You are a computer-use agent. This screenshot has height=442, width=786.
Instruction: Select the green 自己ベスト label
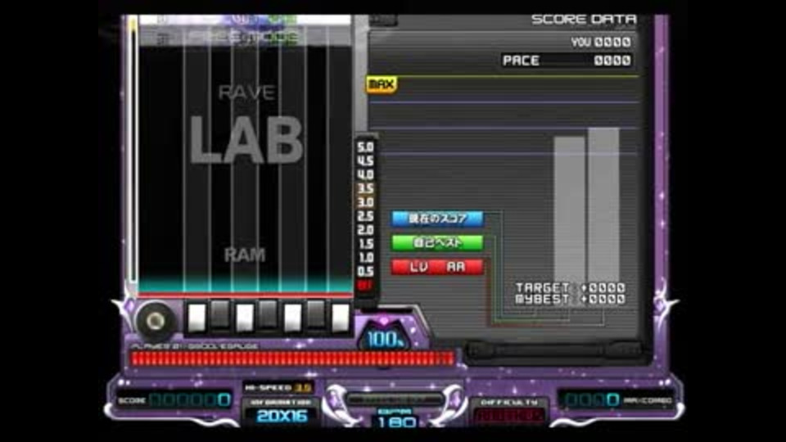[437, 243]
